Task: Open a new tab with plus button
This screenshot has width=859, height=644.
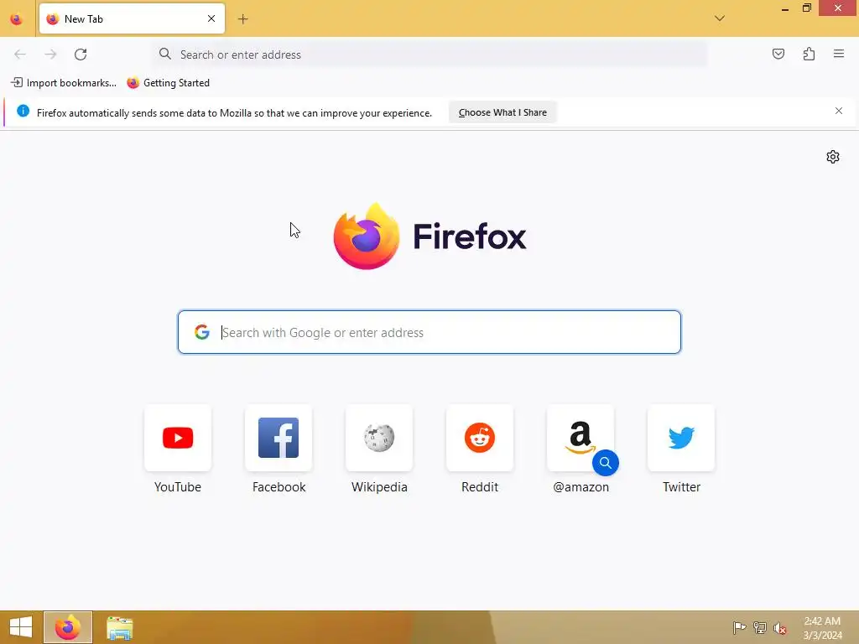Action: pos(242,19)
